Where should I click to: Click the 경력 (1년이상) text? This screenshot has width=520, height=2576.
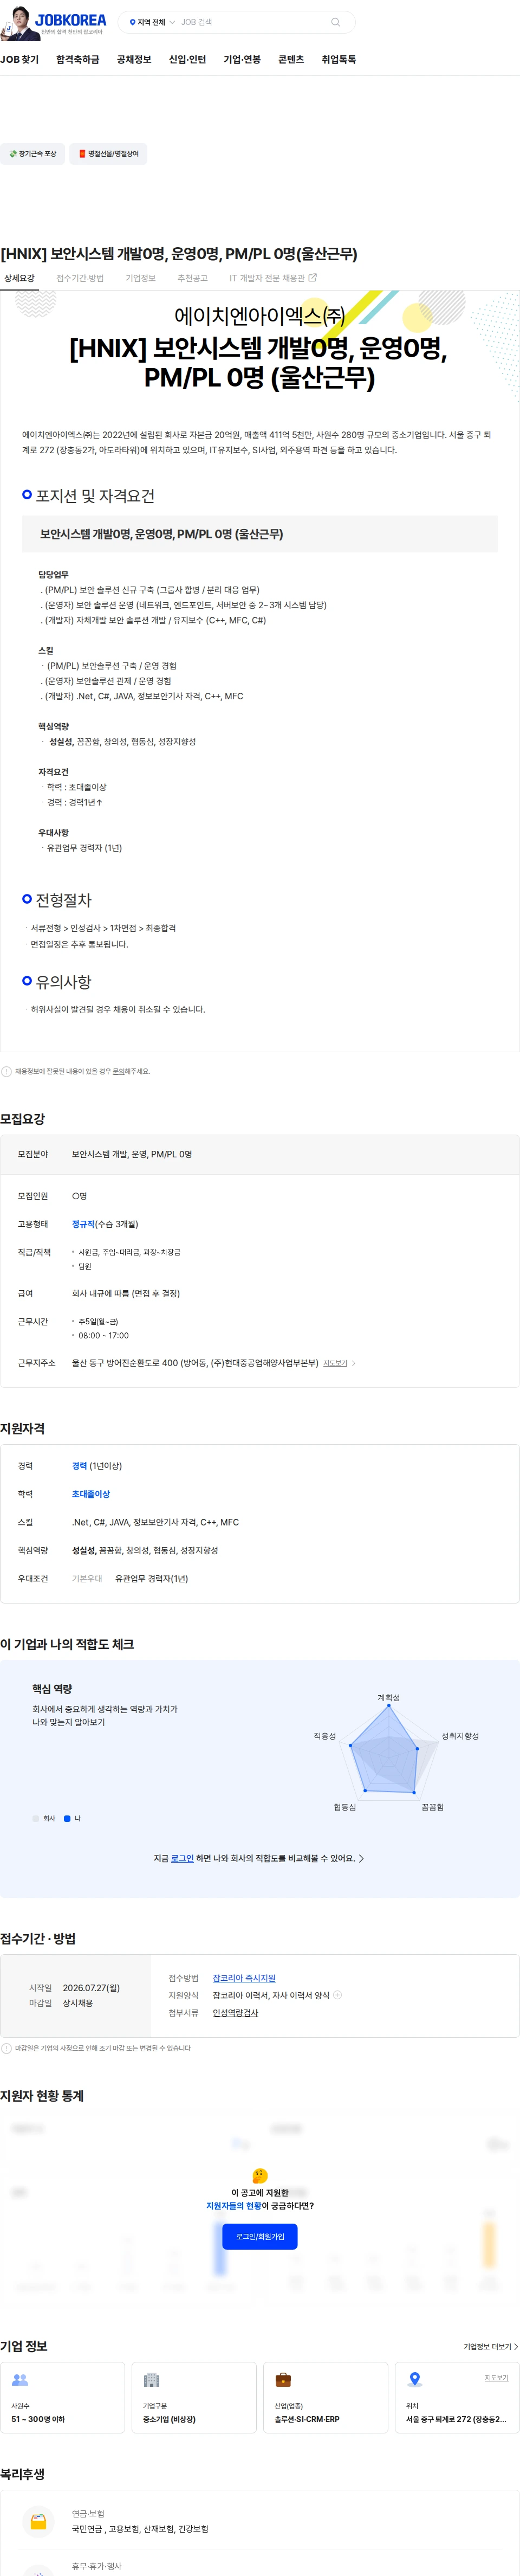[97, 1466]
